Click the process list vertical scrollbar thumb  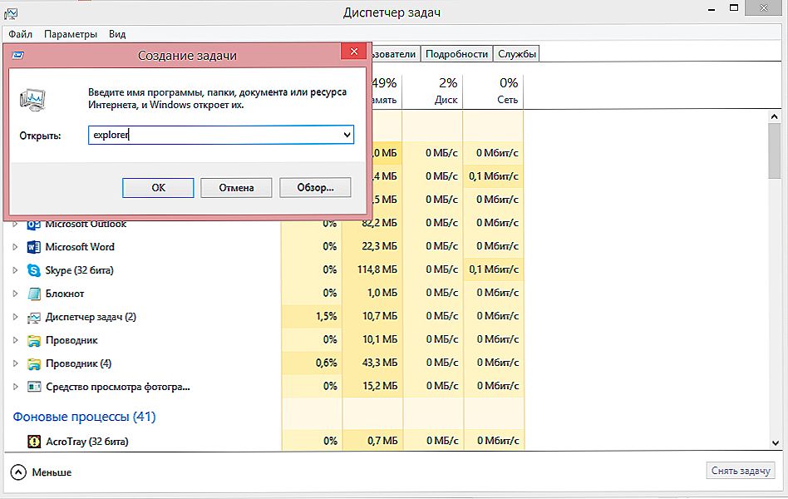pos(775,151)
